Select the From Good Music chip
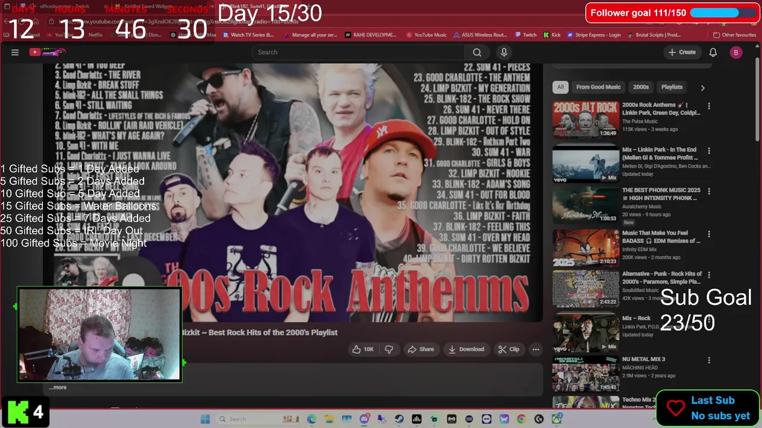 click(x=598, y=87)
